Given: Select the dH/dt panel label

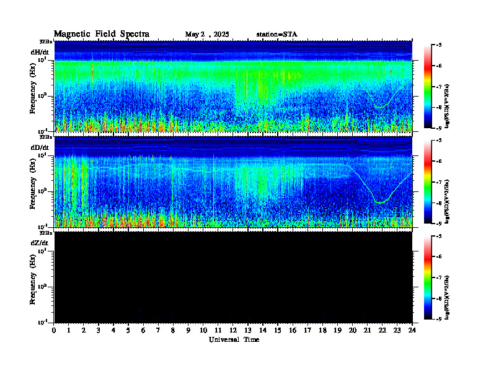Looking at the screenshot, I should coord(40,52).
